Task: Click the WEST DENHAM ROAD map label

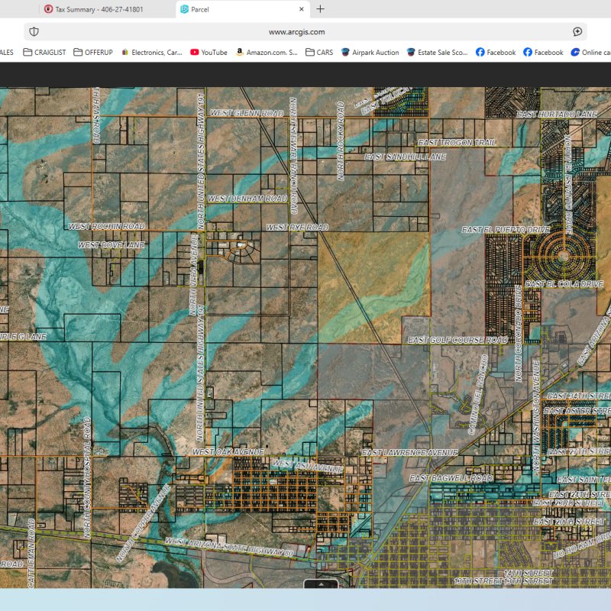Action: (247, 199)
